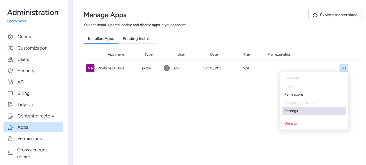Choose Settings in the app options menu
This screenshot has width=366, height=165.
[291, 111]
